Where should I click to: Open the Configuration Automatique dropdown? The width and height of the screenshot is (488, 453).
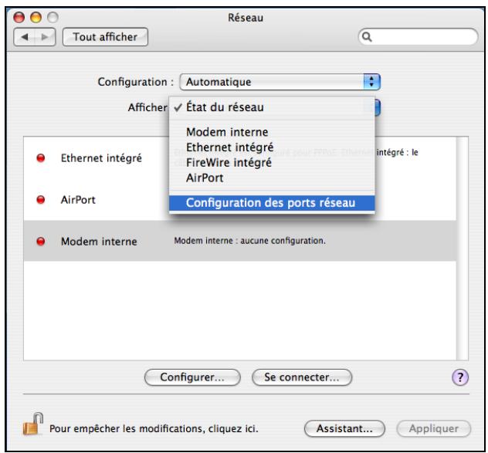tap(280, 82)
